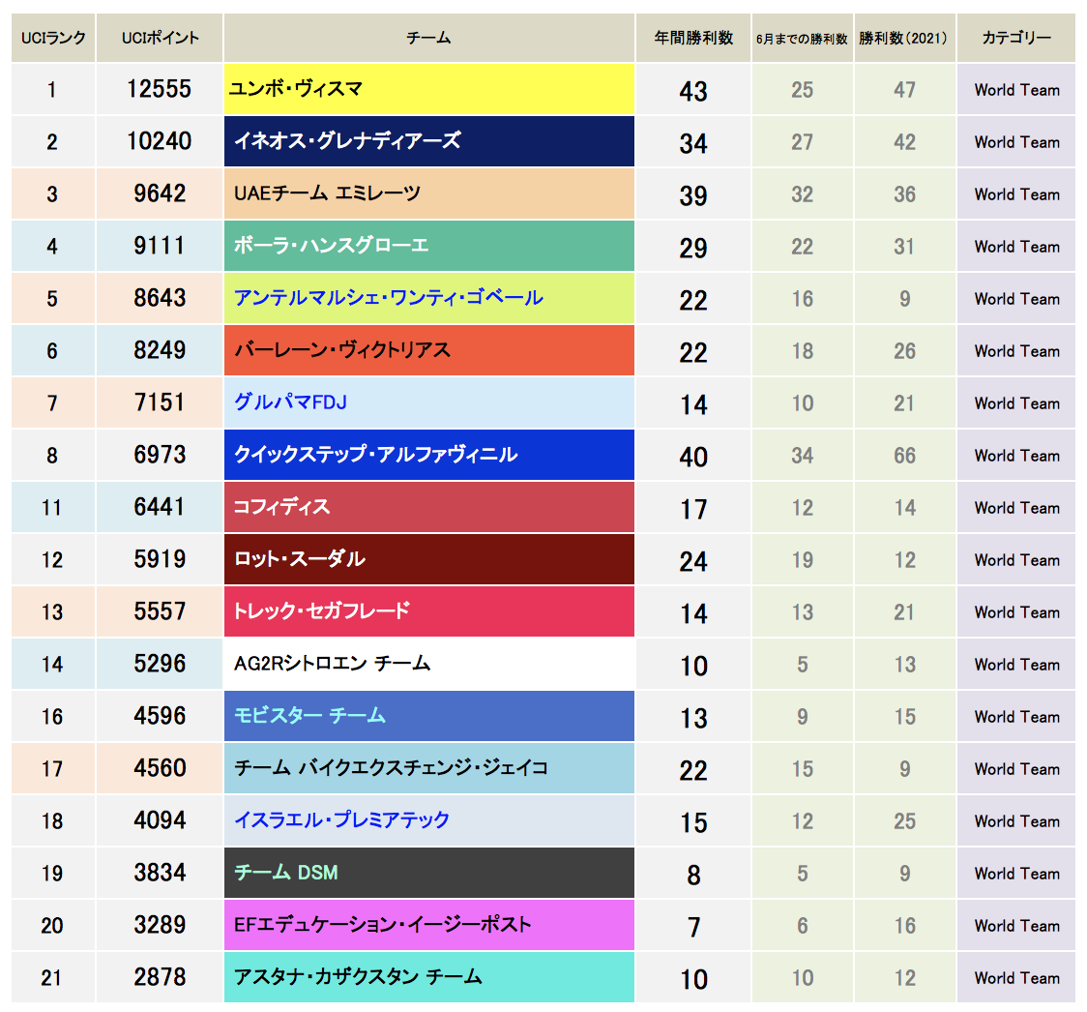The height and width of the screenshot is (1012, 1087).
Task: Click the 年間勝利数 column header
Action: coord(693,38)
